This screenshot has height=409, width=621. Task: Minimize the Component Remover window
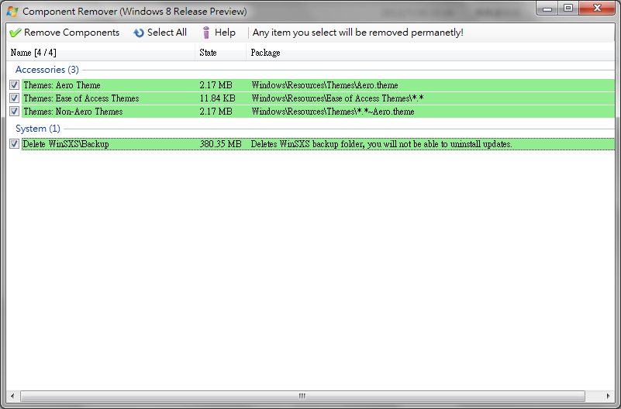coord(547,8)
